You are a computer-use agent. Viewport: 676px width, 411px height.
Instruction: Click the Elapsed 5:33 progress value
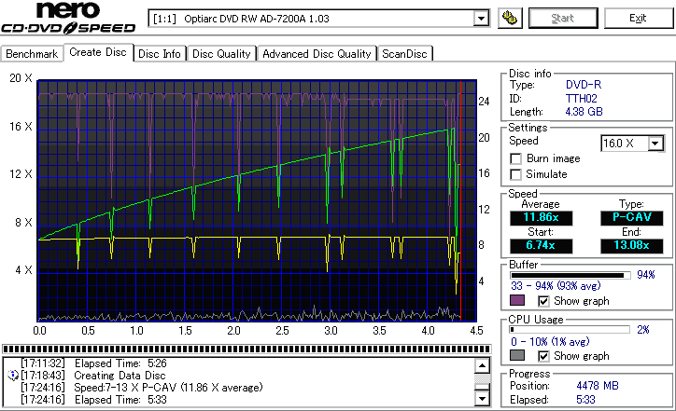click(585, 400)
